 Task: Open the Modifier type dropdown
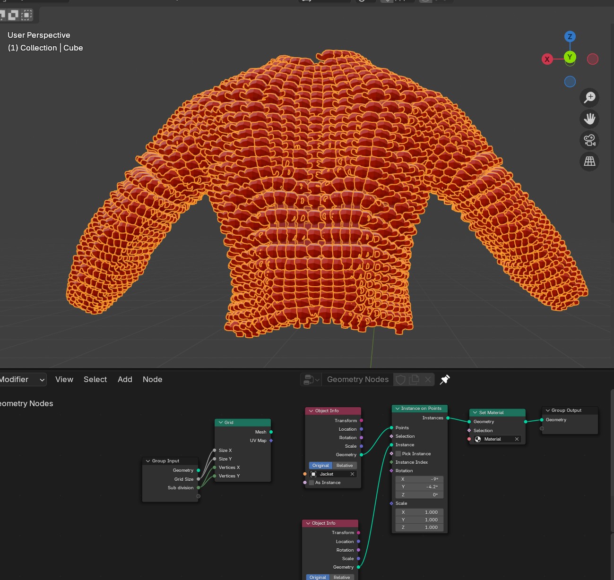click(23, 380)
